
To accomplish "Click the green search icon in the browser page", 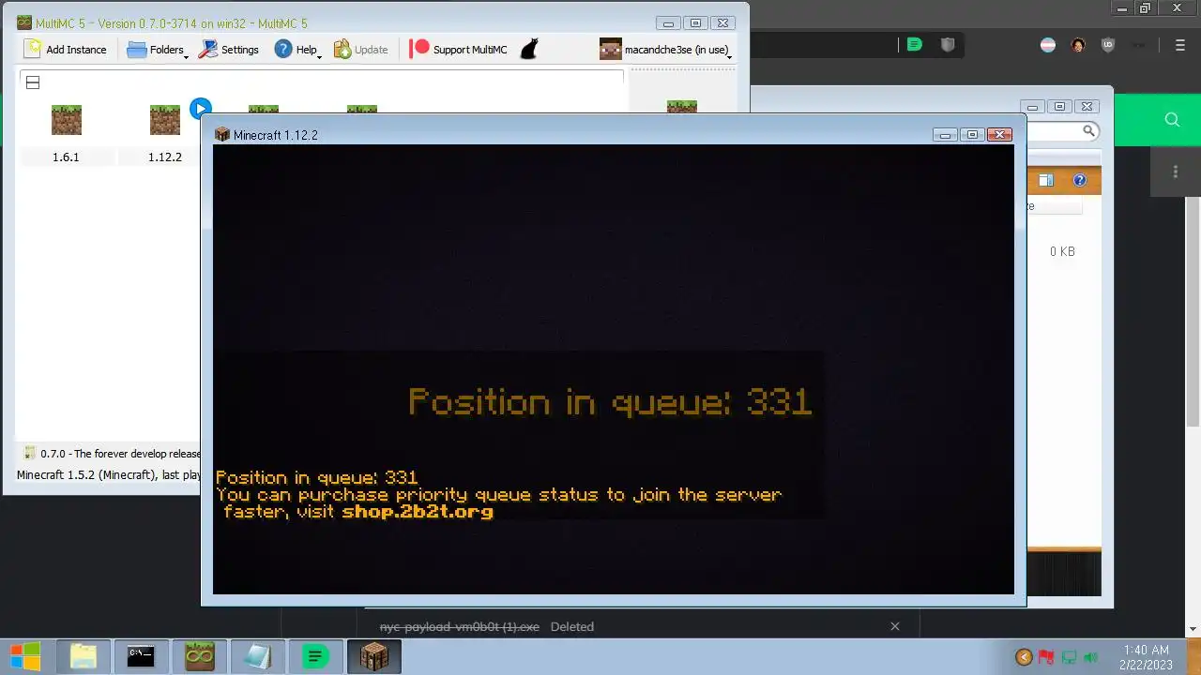I will tap(1172, 120).
